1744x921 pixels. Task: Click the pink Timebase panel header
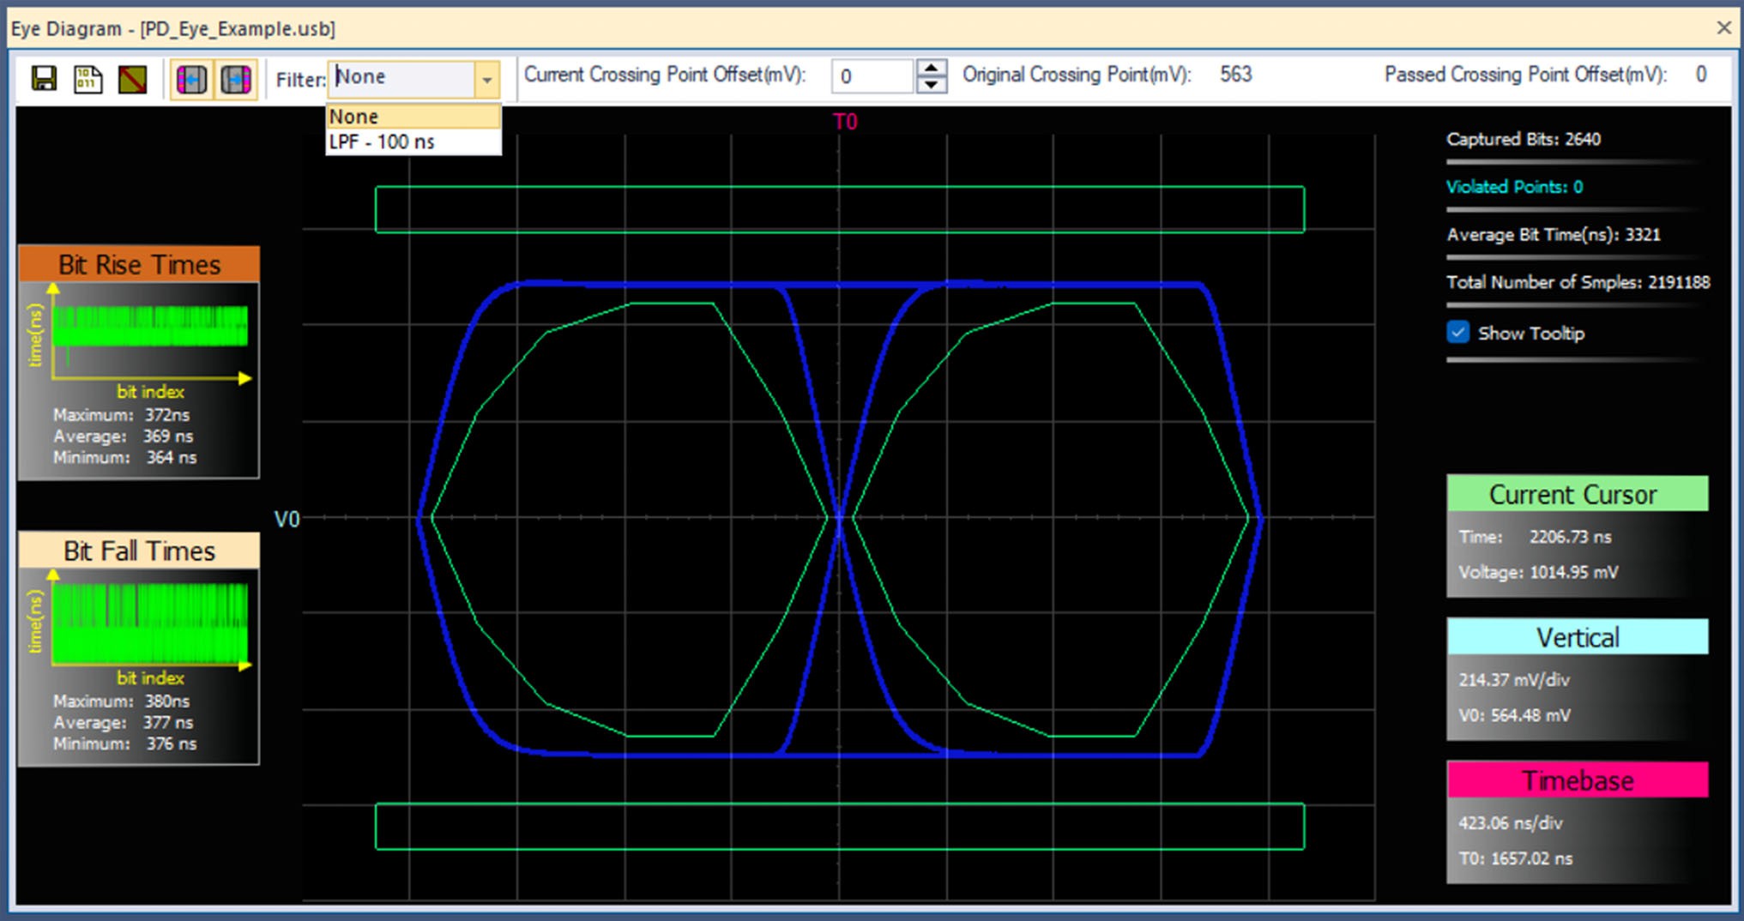(x=1578, y=780)
